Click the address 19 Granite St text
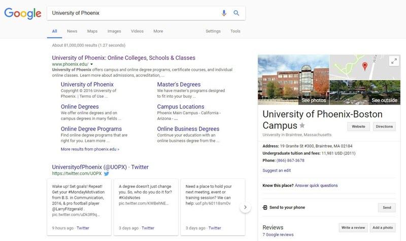This screenshot has height=241, width=406. pos(316,146)
